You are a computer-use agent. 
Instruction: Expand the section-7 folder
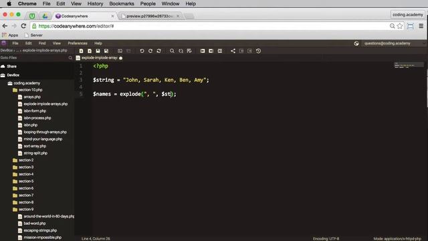26,195
